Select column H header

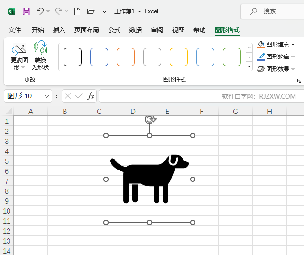click(x=269, y=112)
